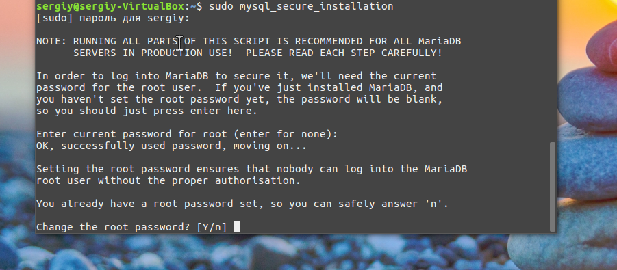Click the 'PLEASE READ EACH STEP CAREFULLY!' text

click(x=344, y=53)
